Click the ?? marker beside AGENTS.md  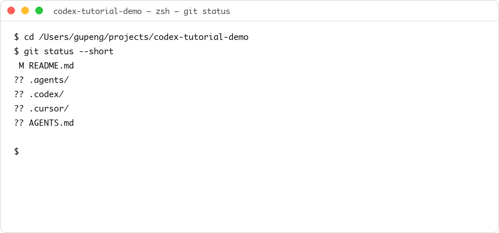click(19, 123)
